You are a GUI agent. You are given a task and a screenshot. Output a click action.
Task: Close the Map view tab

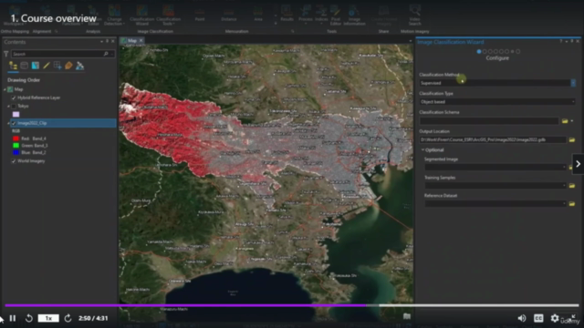click(141, 40)
